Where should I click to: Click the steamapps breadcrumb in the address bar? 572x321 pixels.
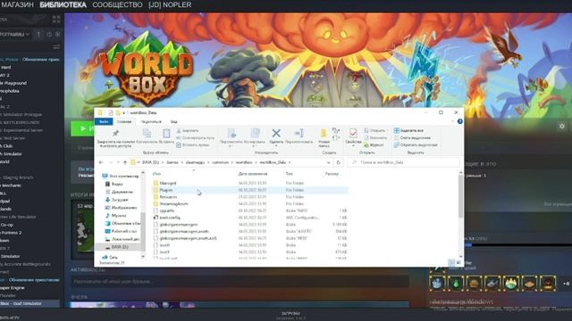tap(195, 162)
